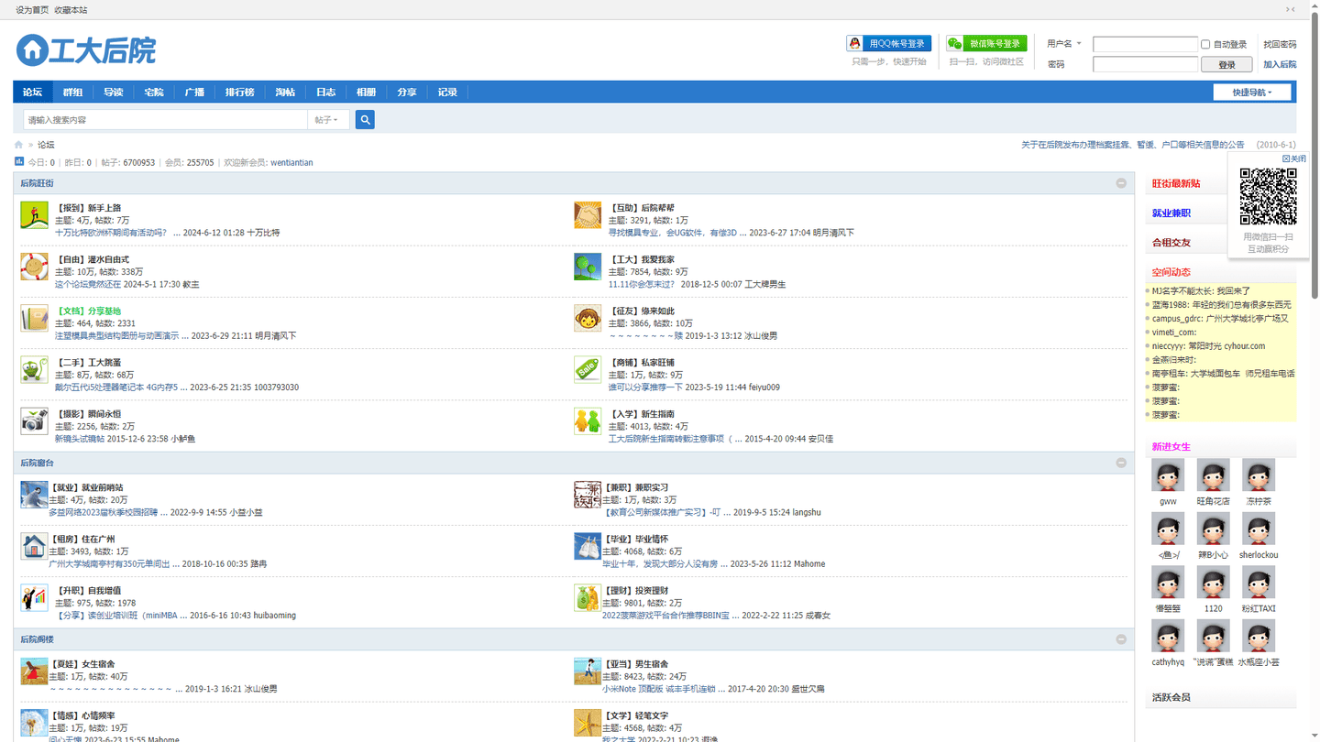Open the 分享基地 forum icon
Viewport: 1320px width, 742px height.
[34, 318]
